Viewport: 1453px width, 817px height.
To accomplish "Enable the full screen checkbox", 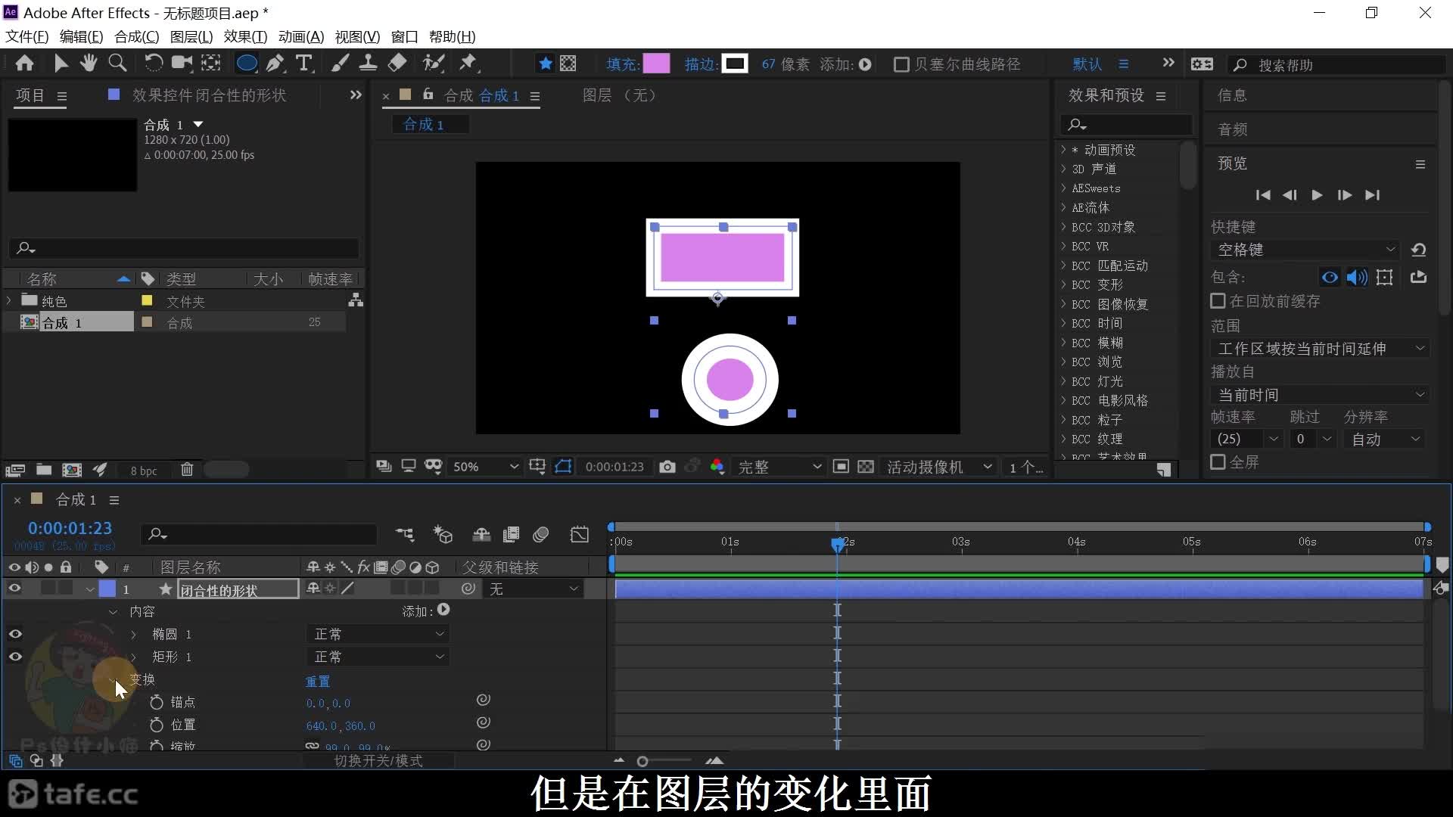I will [1218, 461].
